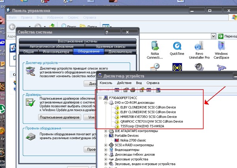
Task: Select HM8S70B KYE735O SCSI CdRom Device
Action: pyautogui.click(x=149, y=117)
